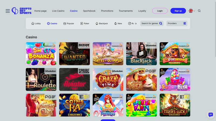
Task: Open Starlight Princess game
Action: (108, 105)
